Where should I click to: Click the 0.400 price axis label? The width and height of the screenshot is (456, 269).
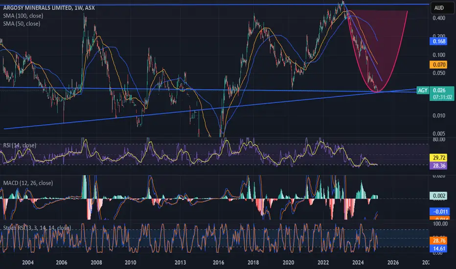tap(439, 18)
